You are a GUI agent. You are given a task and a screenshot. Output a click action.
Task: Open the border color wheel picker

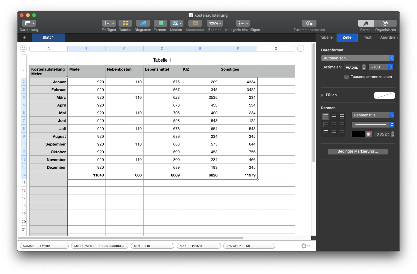click(368, 134)
